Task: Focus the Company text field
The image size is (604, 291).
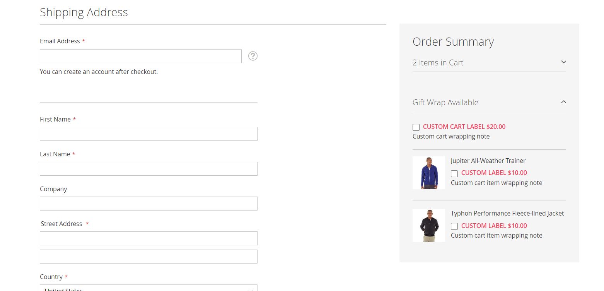Action: click(x=148, y=204)
